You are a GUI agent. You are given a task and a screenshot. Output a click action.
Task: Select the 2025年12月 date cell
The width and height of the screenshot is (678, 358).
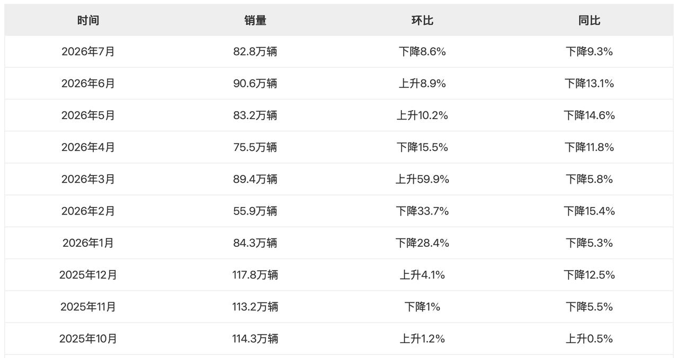coord(88,275)
